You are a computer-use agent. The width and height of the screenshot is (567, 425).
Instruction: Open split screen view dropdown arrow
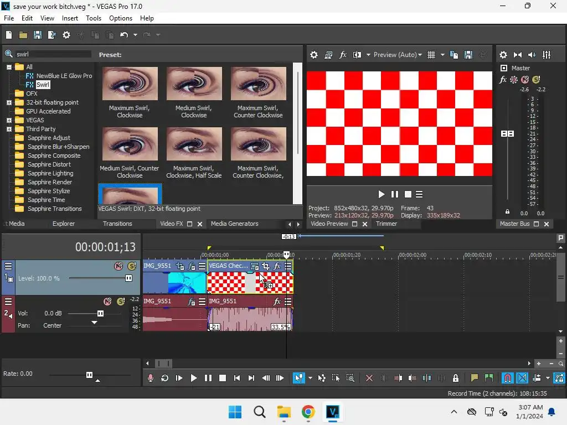click(368, 55)
